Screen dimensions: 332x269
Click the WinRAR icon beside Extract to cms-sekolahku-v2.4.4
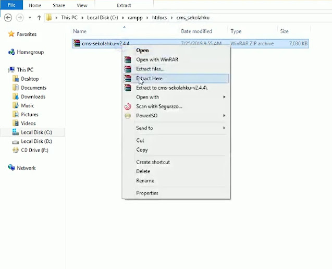point(128,88)
